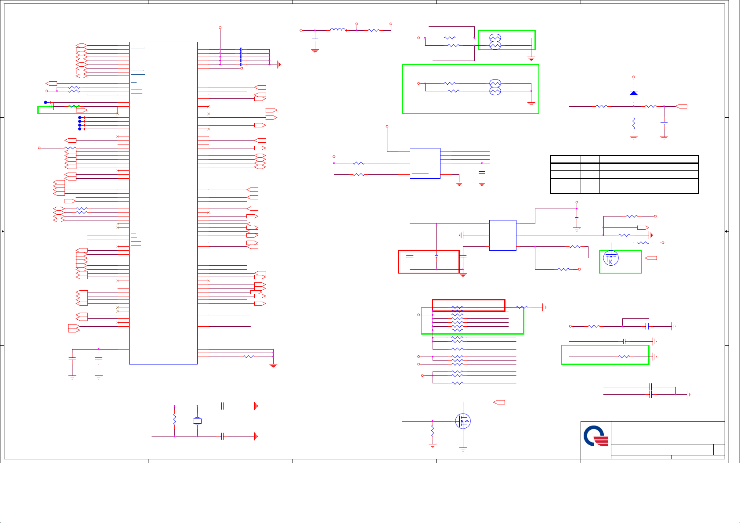
Task: Select the ground symbol after four-capacitor bank
Action: [x=279, y=65]
